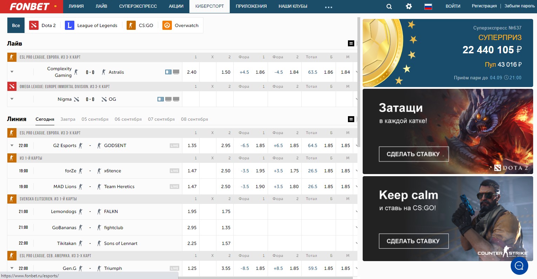Bet on fightclub at 1.35
Screen dimensions: 537x279
pyautogui.click(x=226, y=228)
